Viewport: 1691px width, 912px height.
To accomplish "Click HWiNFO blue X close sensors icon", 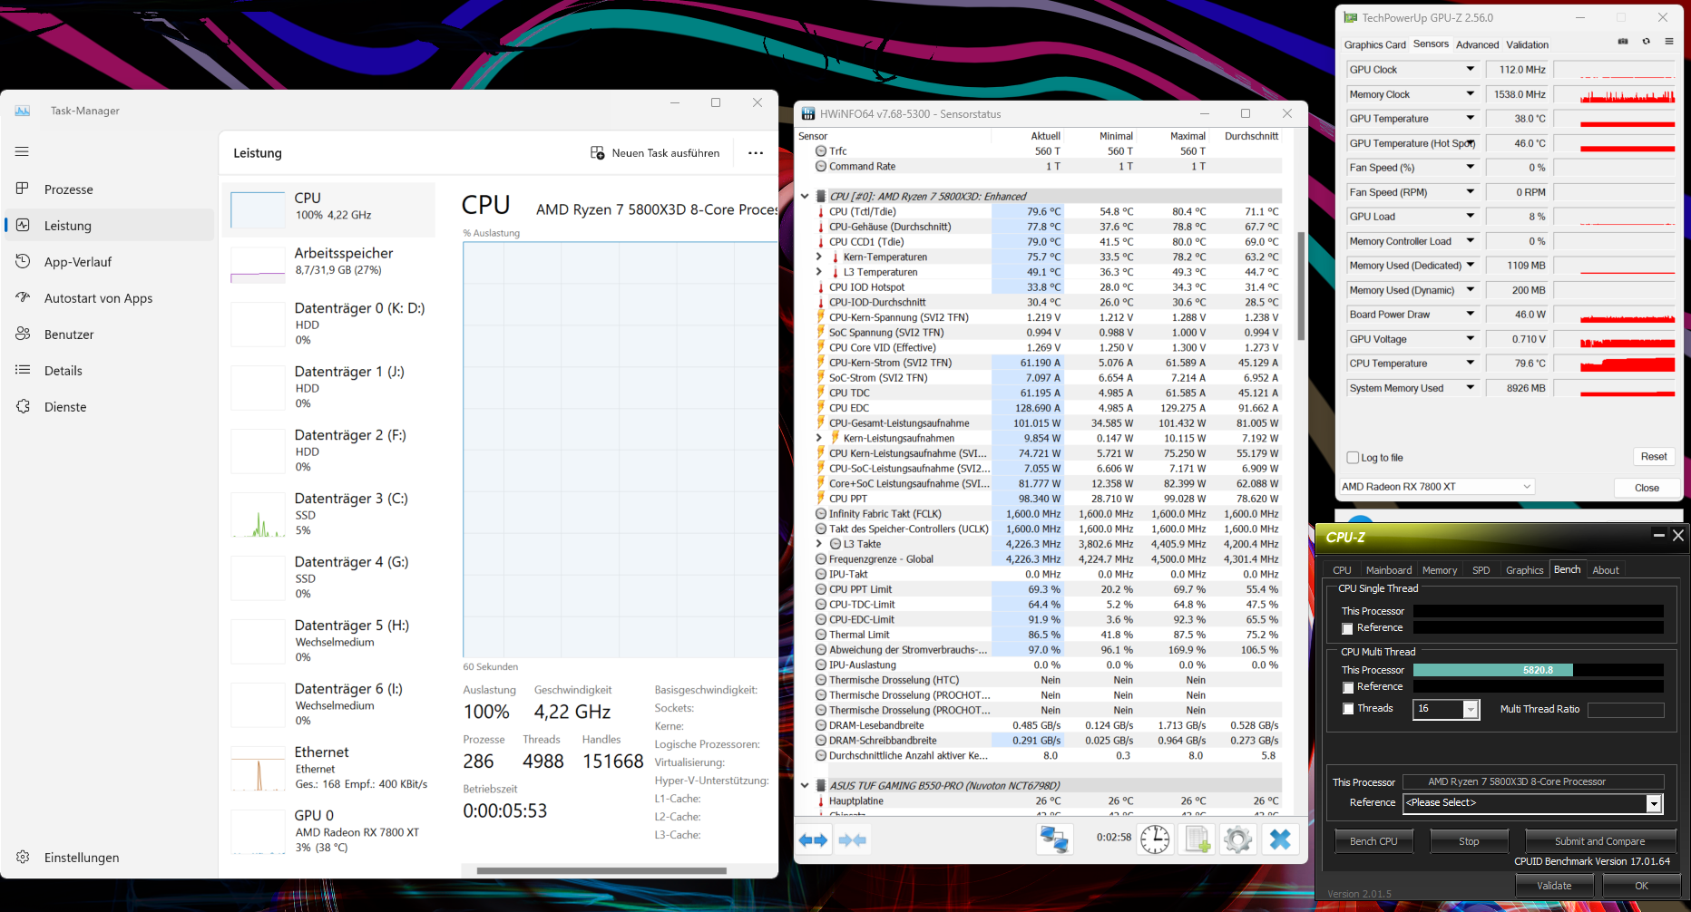I will pyautogui.click(x=1280, y=839).
